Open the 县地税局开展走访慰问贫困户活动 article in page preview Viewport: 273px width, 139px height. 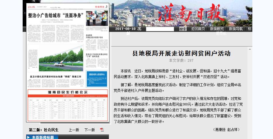(96, 36)
